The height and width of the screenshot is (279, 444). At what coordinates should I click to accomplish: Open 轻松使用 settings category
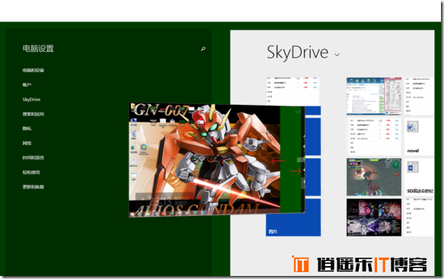pos(31,173)
